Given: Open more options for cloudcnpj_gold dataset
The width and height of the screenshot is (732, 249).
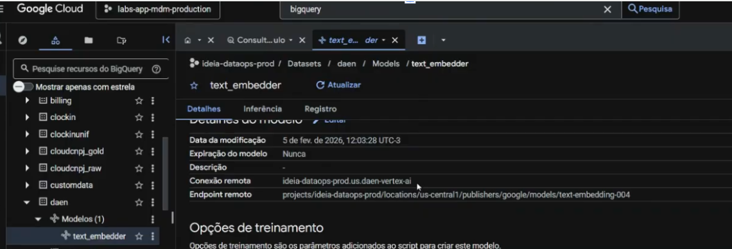Looking at the screenshot, I should point(153,151).
